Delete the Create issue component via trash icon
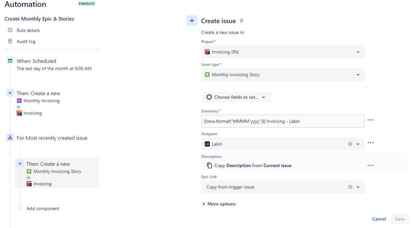This screenshot has height=228, width=413. point(241,21)
